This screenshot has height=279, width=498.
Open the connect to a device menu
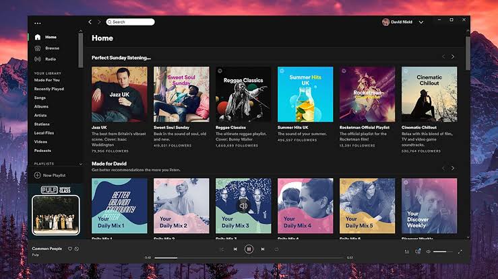pyautogui.click(x=418, y=251)
